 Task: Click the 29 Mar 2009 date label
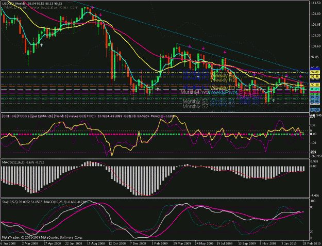pos(182,243)
